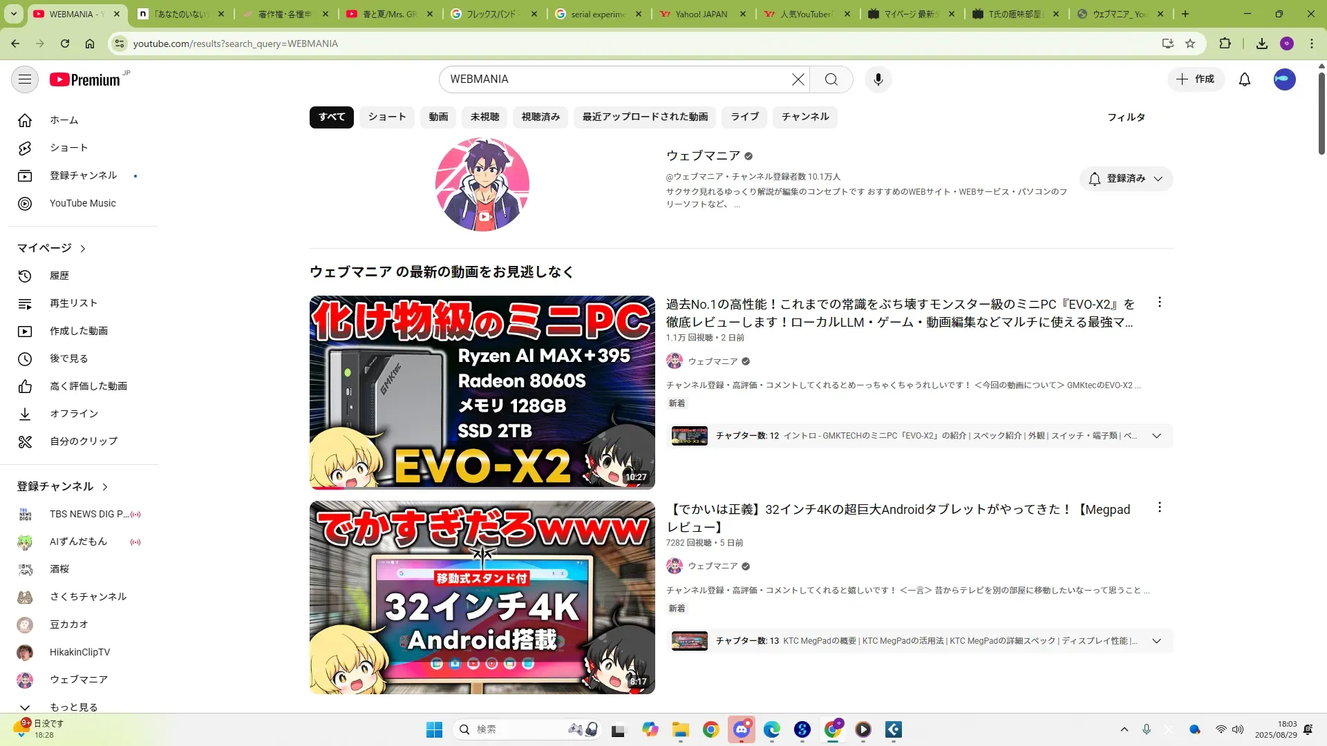Click the search magnifier button
Viewport: 1327px width, 746px height.
[831, 79]
